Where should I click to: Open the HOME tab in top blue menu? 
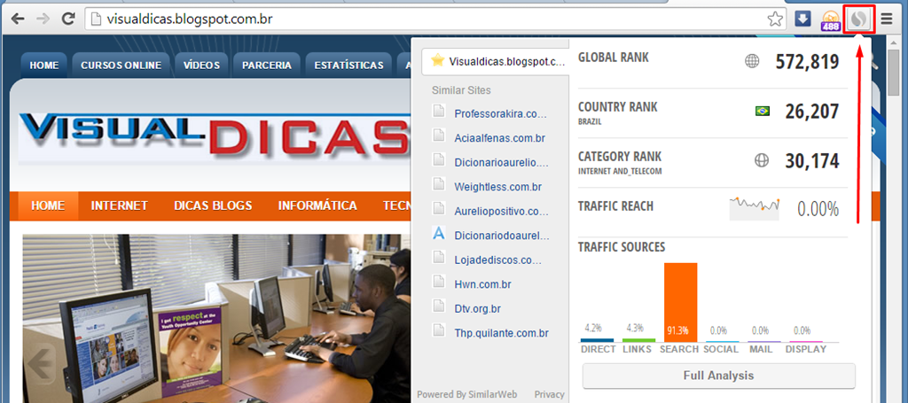[x=44, y=66]
